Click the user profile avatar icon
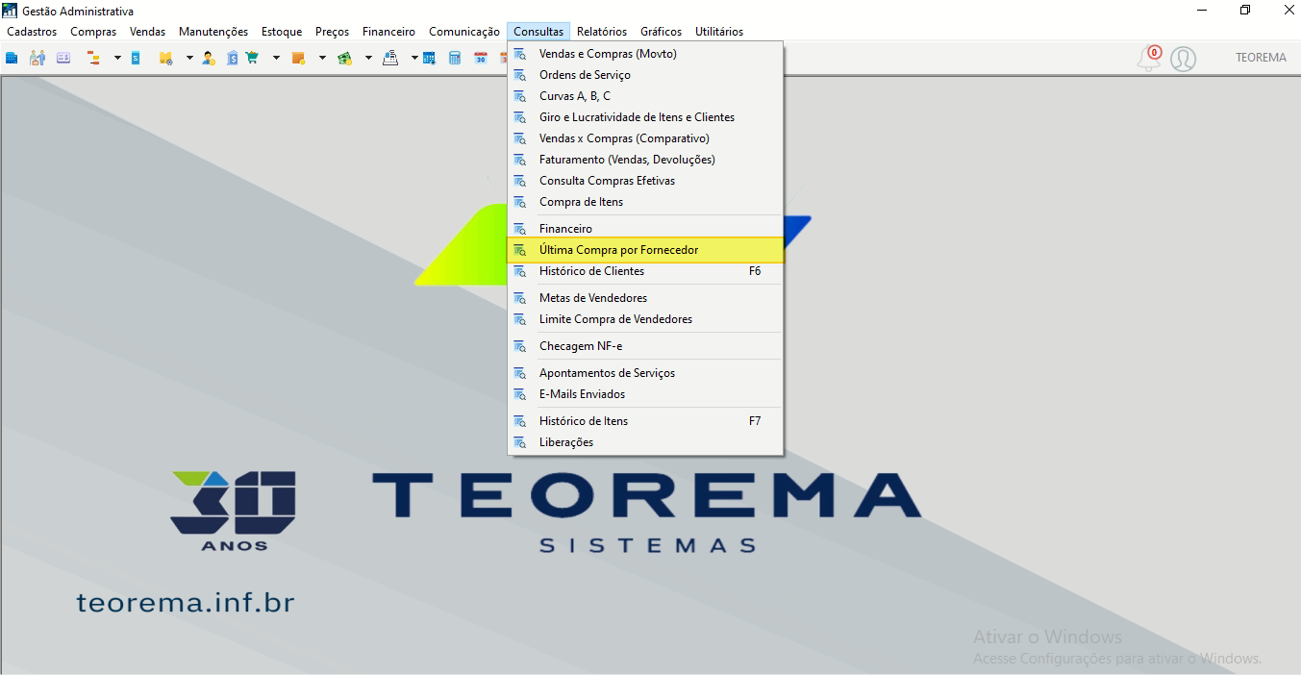The width and height of the screenshot is (1301, 675). click(1184, 59)
